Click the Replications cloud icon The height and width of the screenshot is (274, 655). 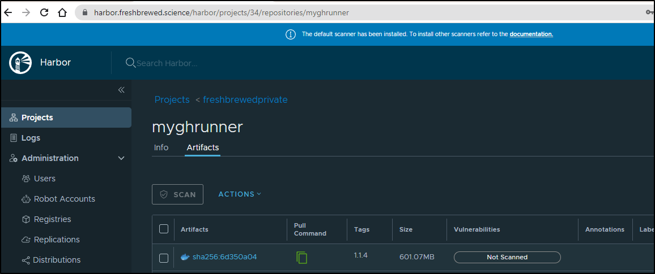(x=26, y=240)
